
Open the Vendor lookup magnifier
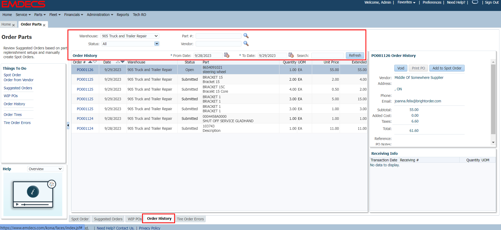246,44
